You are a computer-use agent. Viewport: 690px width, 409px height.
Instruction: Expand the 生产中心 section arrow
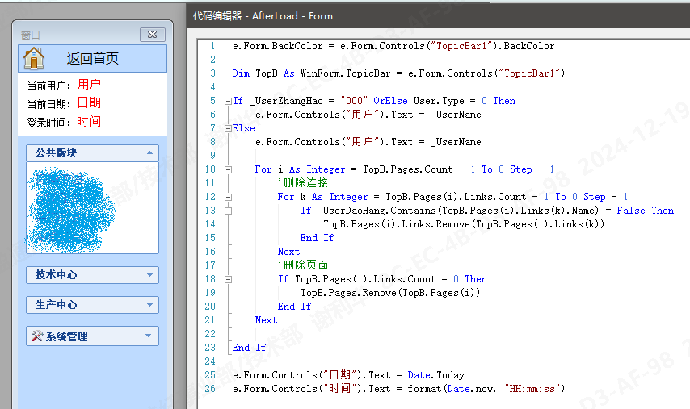(149, 305)
